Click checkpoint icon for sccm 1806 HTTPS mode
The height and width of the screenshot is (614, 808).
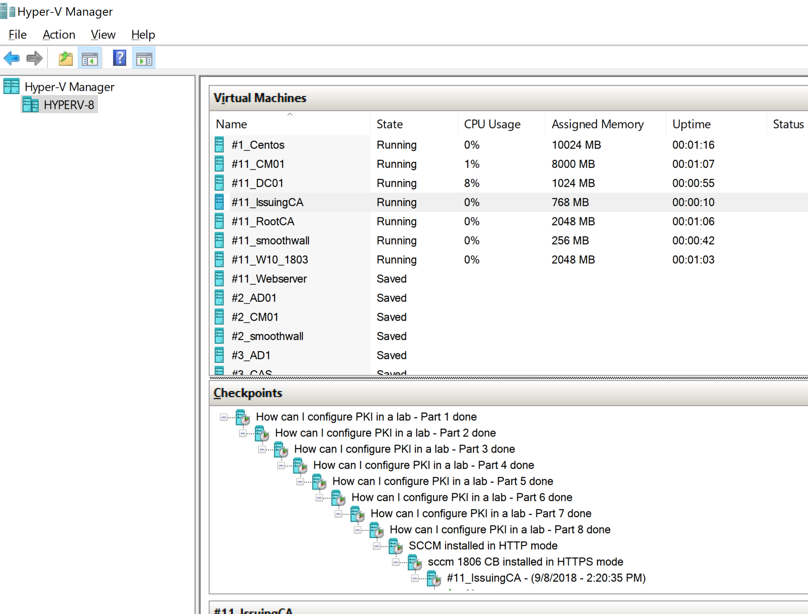[415, 562]
